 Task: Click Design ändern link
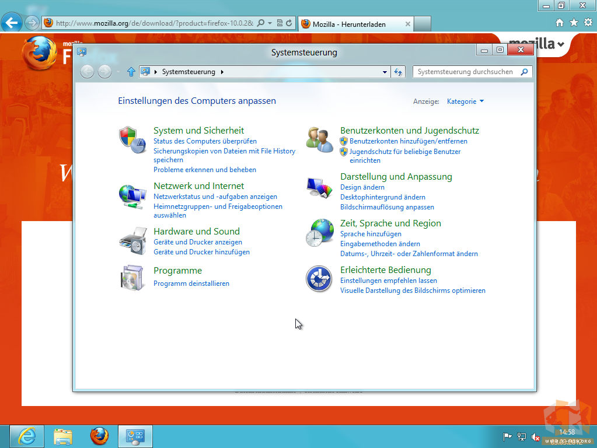click(x=362, y=187)
